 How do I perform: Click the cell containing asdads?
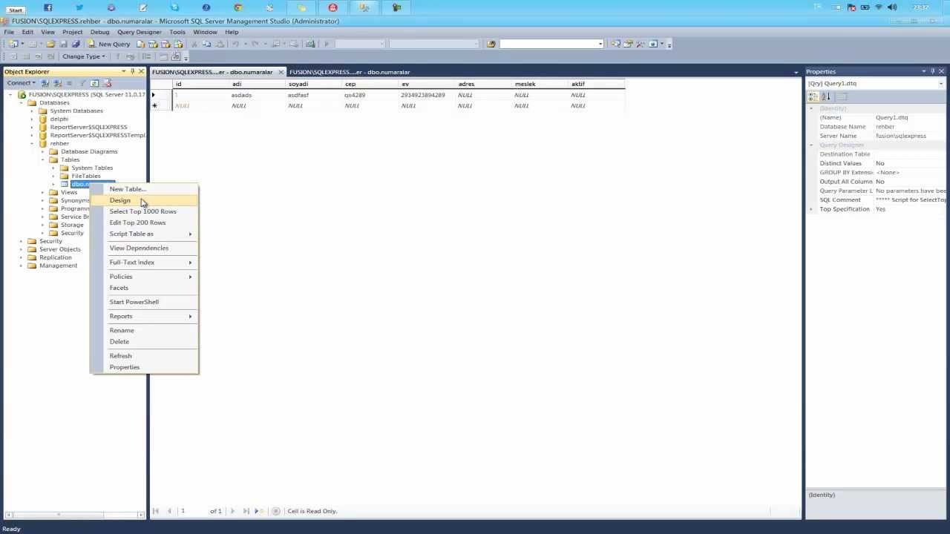258,95
